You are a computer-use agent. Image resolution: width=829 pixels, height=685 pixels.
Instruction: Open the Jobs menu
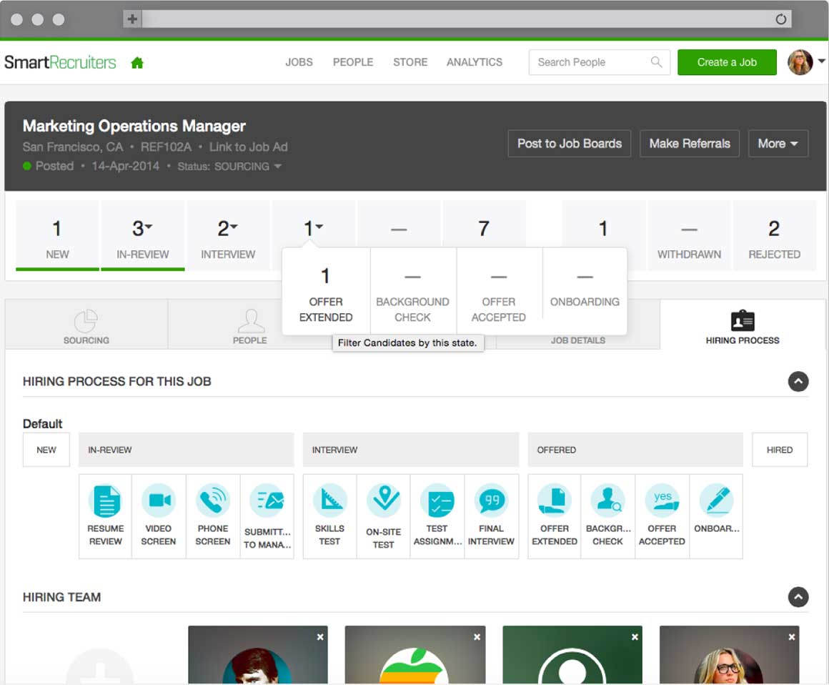pyautogui.click(x=299, y=62)
